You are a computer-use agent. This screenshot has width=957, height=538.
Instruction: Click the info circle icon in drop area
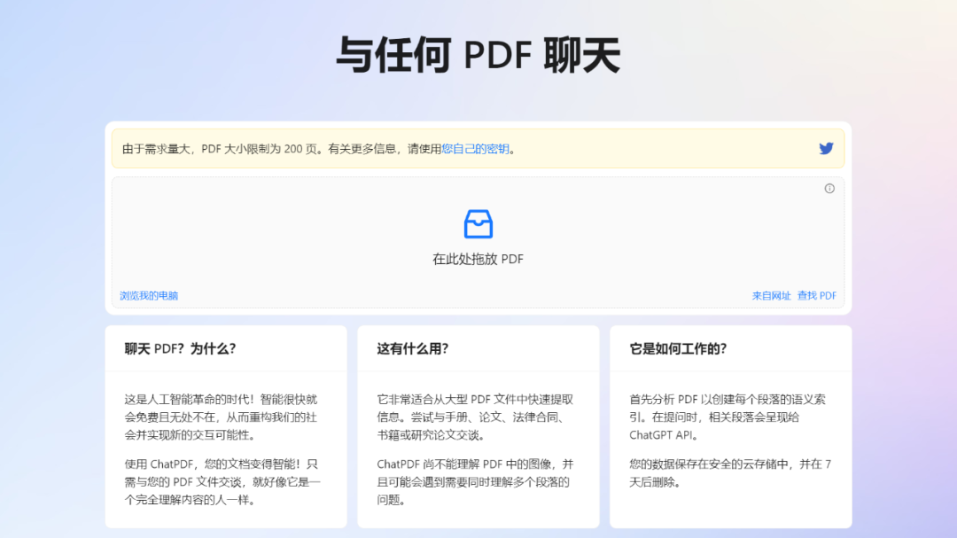pyautogui.click(x=829, y=189)
